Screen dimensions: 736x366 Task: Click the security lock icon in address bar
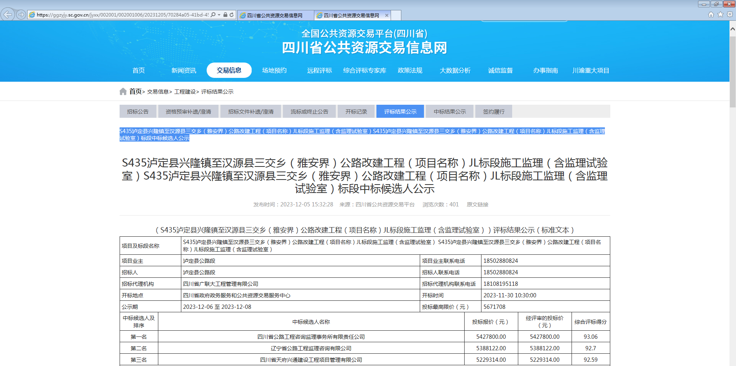coord(225,15)
